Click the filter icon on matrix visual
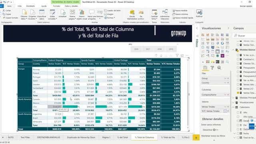 coord(177,56)
